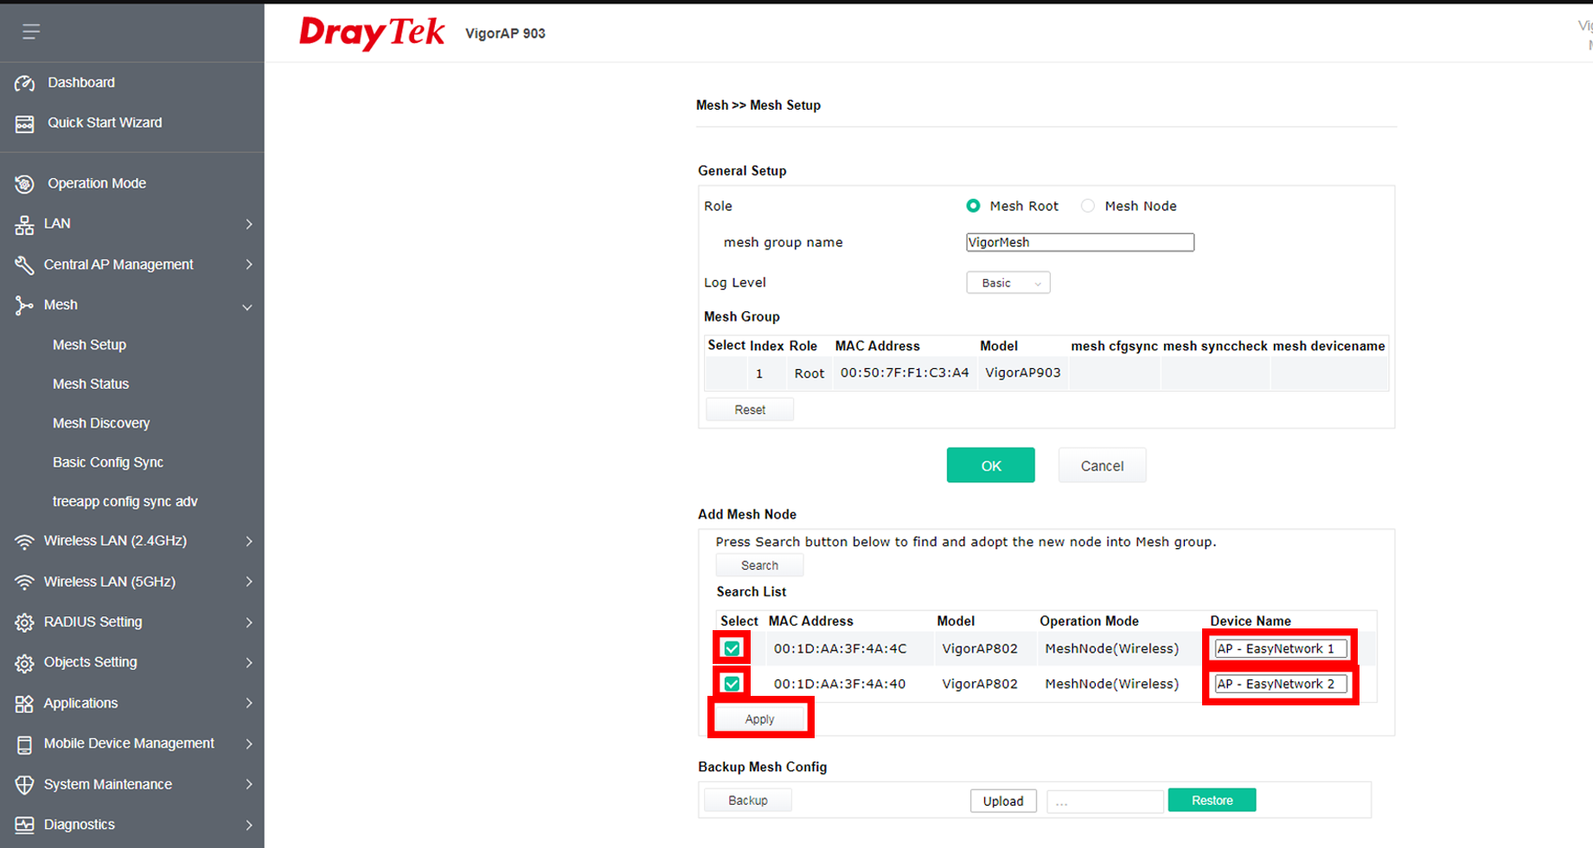Viewport: 1593px width, 848px height.
Task: Click the Applications grid icon
Action: click(24, 704)
